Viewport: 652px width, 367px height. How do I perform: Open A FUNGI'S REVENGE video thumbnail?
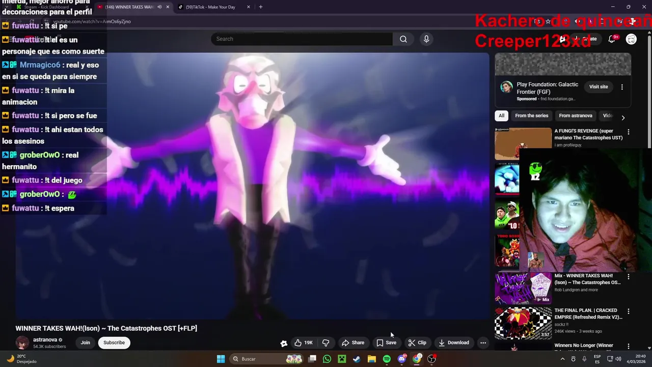tap(523, 143)
